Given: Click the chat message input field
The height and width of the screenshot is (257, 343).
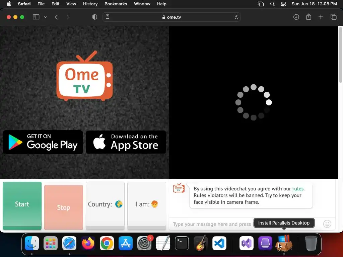Looking at the screenshot, I should click(213, 224).
